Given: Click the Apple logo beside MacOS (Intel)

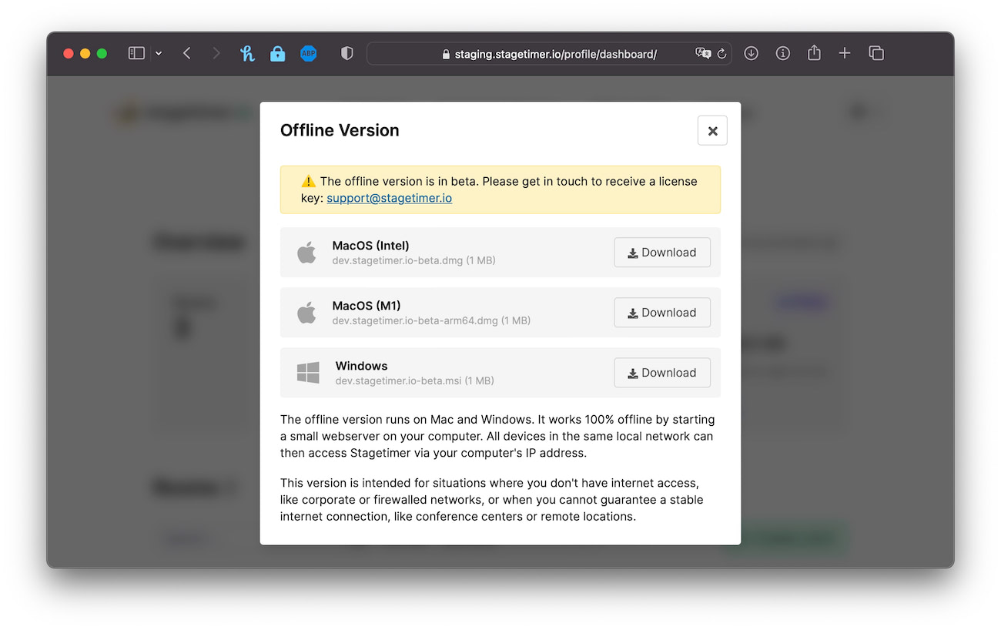Looking at the screenshot, I should click(307, 252).
